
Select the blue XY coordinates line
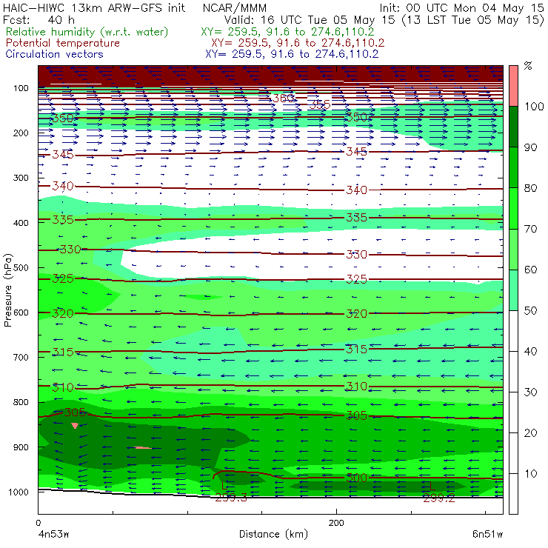point(292,54)
